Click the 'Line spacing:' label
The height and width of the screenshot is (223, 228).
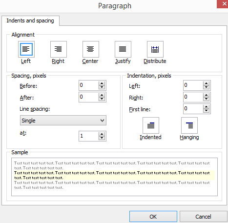pyautogui.click(x=35, y=109)
